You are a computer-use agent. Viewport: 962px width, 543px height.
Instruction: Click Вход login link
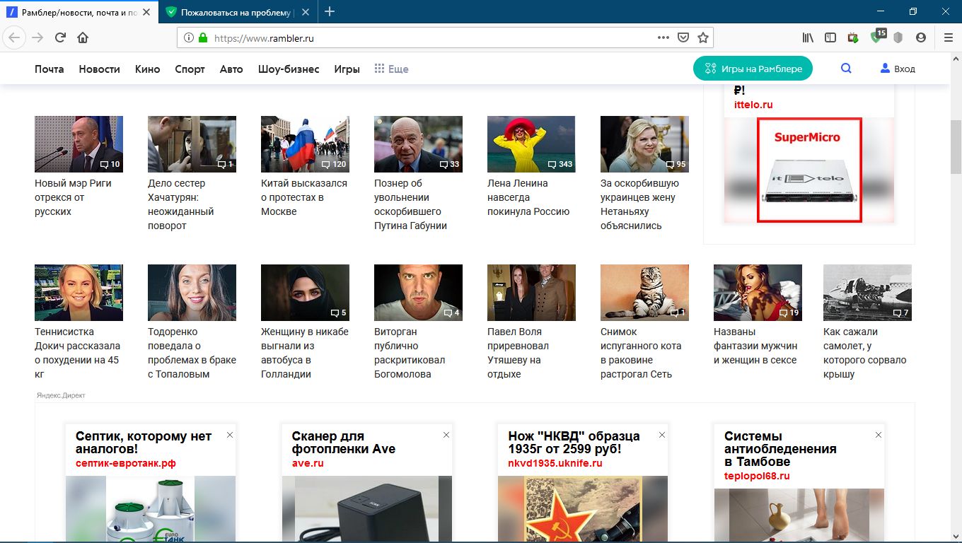click(x=898, y=69)
